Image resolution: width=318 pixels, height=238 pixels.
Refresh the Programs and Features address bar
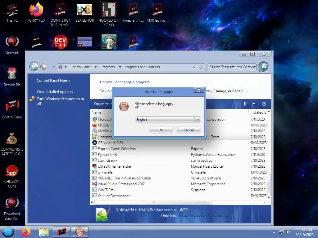coord(201,67)
